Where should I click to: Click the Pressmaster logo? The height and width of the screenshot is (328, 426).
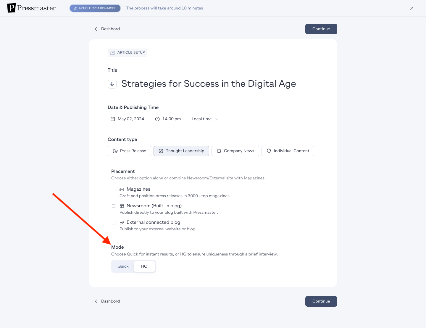point(31,8)
